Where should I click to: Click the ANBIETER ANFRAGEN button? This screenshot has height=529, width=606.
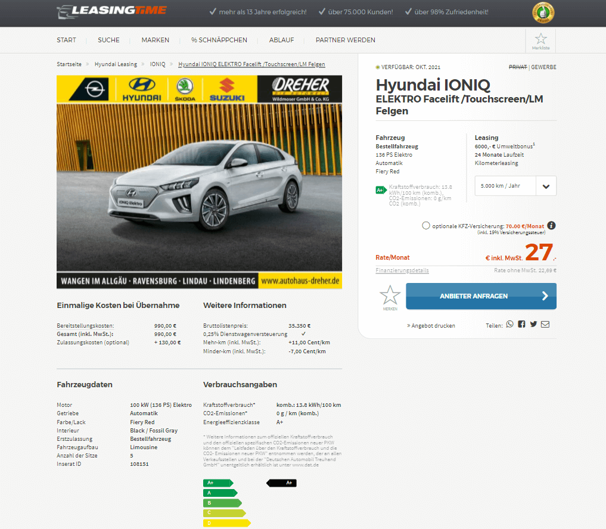pos(481,296)
